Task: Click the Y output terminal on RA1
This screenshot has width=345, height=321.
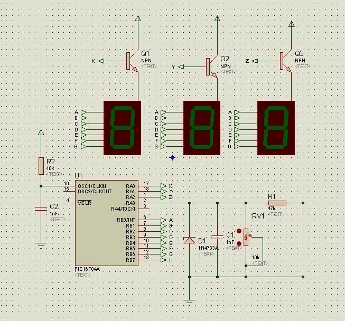Action: 164,192
